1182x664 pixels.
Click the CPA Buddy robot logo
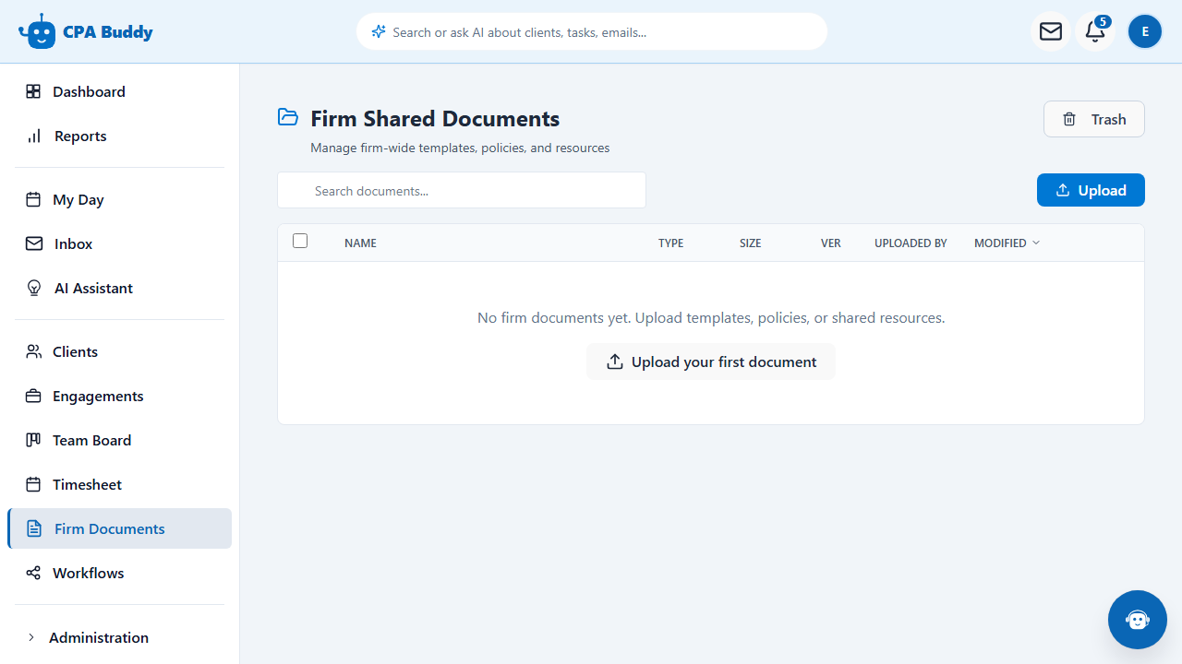[37, 31]
